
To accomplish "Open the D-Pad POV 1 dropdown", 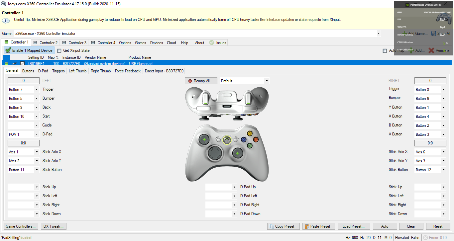I will (37, 134).
